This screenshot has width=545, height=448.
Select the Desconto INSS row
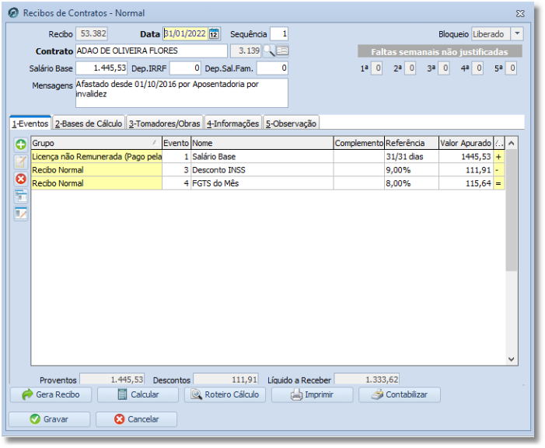pyautogui.click(x=267, y=170)
